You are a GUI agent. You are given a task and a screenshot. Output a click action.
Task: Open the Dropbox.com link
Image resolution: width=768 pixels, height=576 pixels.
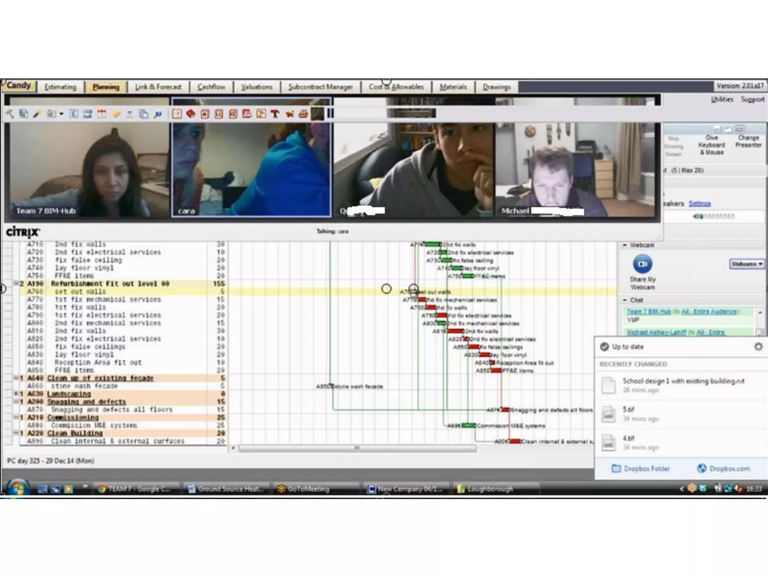pyautogui.click(x=723, y=468)
